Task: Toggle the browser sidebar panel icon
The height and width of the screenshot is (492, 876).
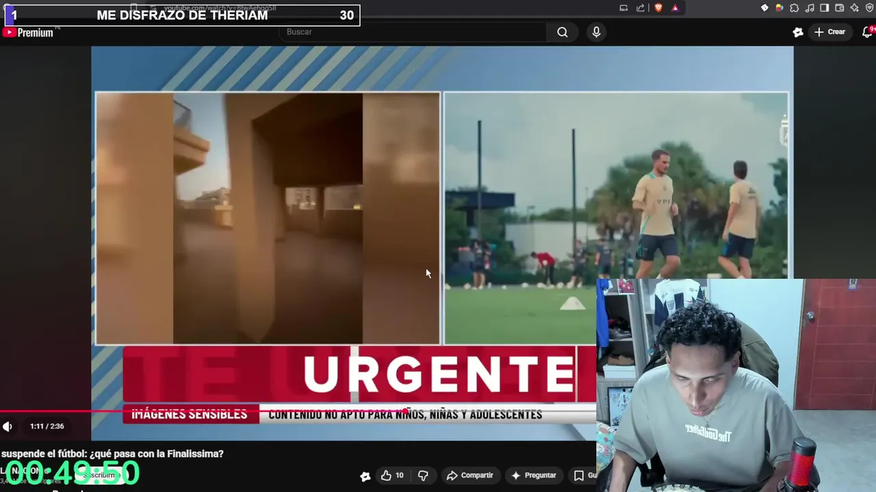Action: [825, 8]
